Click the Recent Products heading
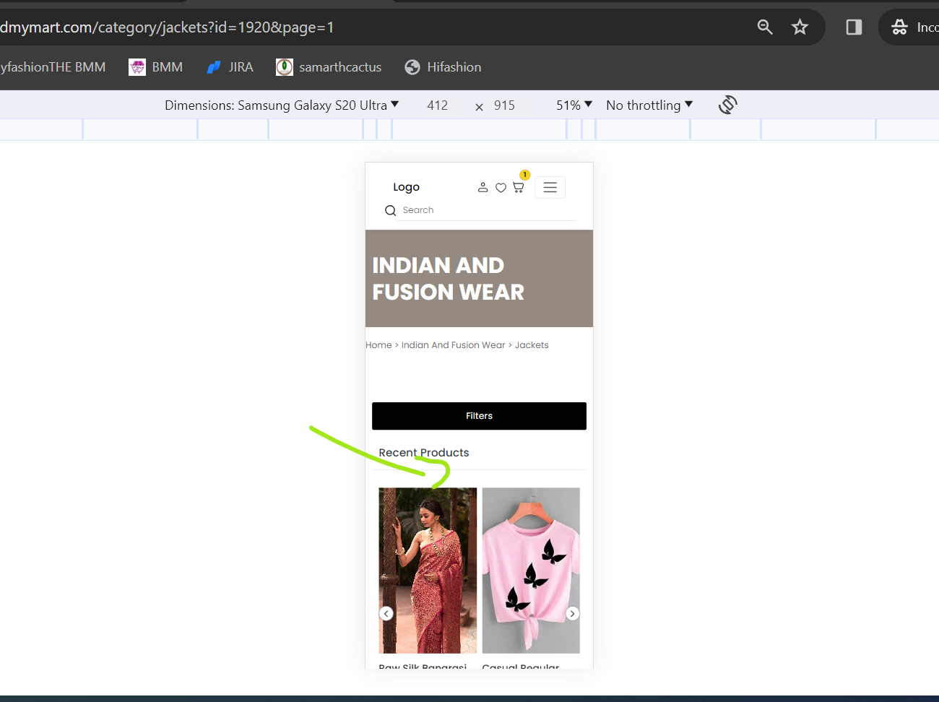This screenshot has height=702, width=939. [x=424, y=453]
